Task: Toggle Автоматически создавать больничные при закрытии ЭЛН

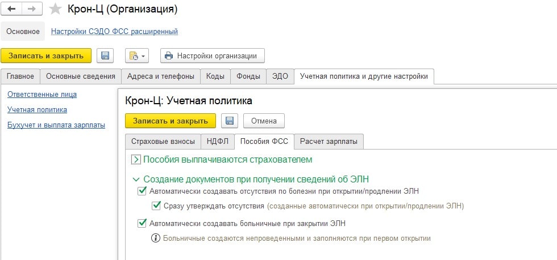Action: (x=142, y=223)
